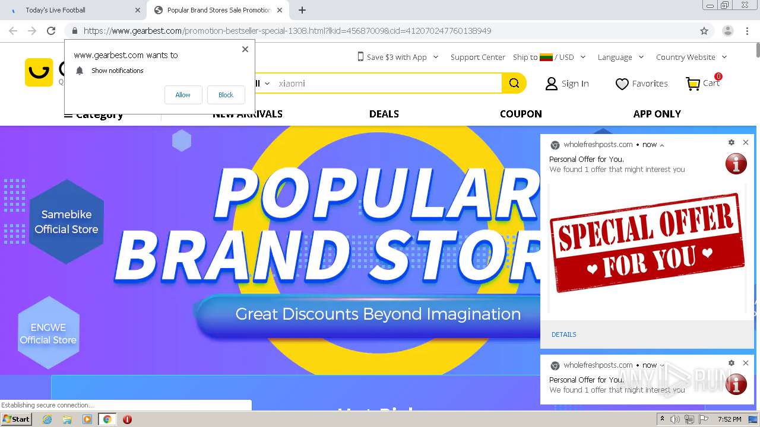
Task: Expand the second notification with the caret
Action: coord(662,365)
